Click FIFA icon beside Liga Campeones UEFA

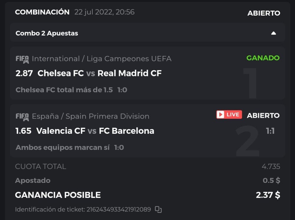click(22, 59)
